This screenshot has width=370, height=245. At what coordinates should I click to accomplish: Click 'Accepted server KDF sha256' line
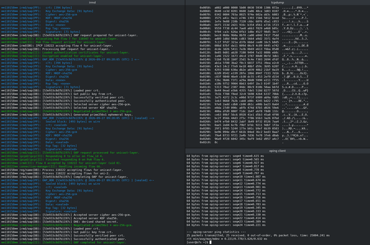pyautogui.click(x=60, y=218)
